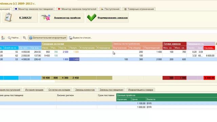Click the Точки заказа header link
Viewport: 217px width, 122px height.
pos(172,44)
